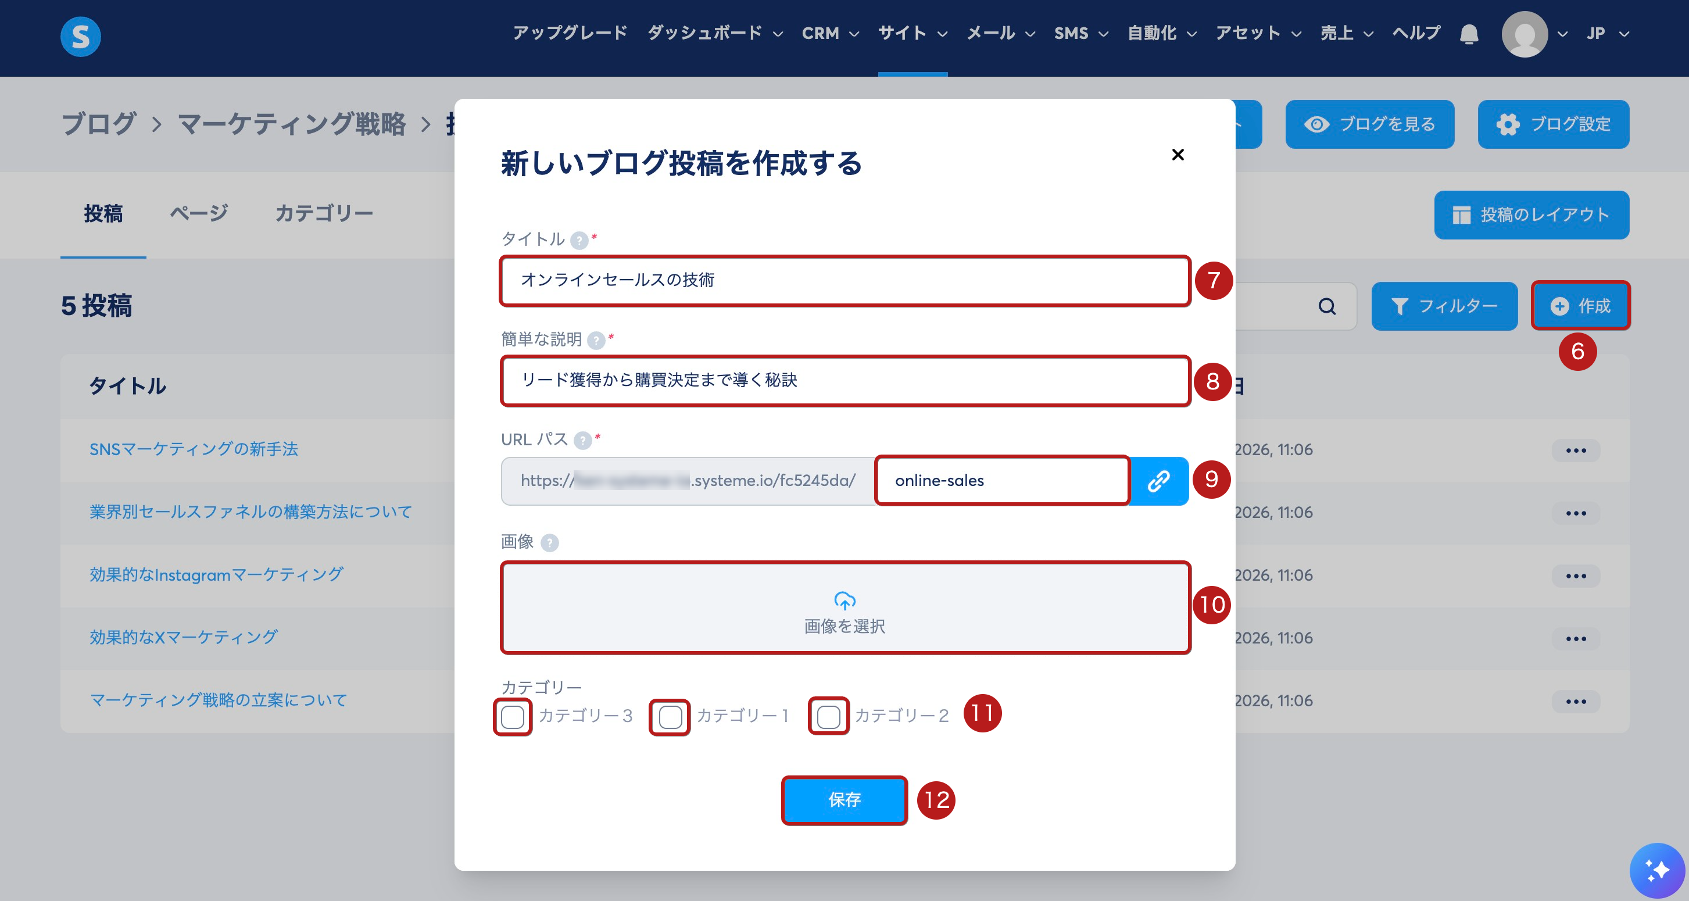This screenshot has width=1689, height=901.
Task: Click the user avatar icon
Action: (x=1524, y=34)
